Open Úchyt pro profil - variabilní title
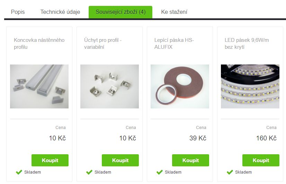Image resolution: width=286 pixels, height=184 pixels. (x=103, y=44)
